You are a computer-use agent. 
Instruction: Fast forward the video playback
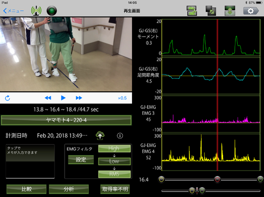pyautogui.click(x=79, y=98)
